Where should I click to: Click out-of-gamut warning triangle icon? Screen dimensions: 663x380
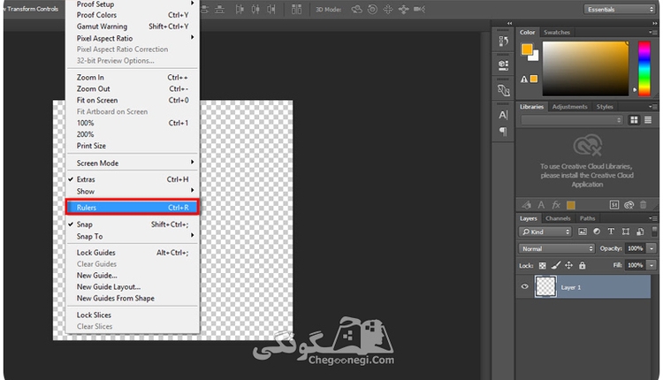524,79
